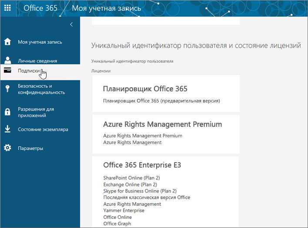The image size is (308, 228).
Task: Click the Office 365 Enterprise E3 card title
Action: tap(142, 165)
